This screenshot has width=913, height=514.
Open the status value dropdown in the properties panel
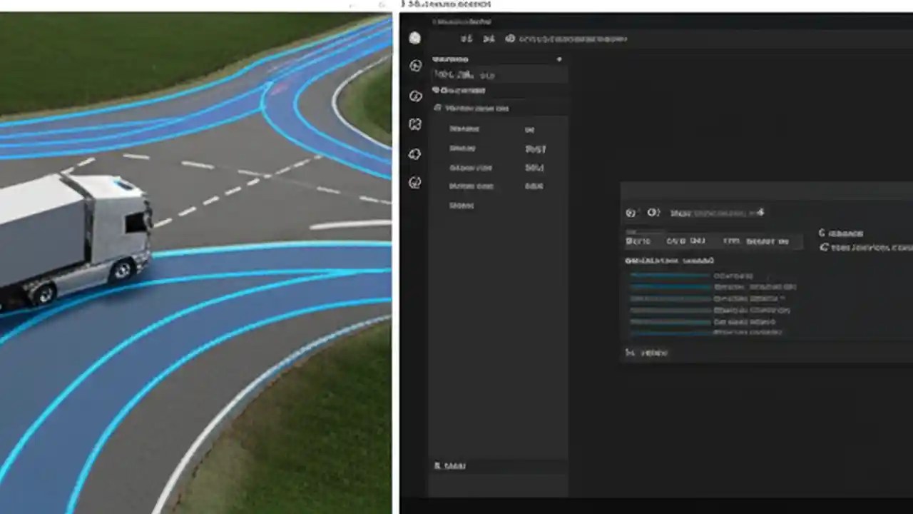click(536, 148)
